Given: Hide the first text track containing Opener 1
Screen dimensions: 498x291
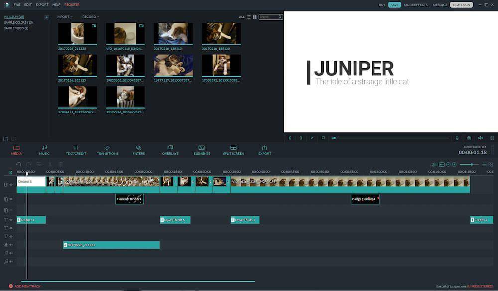Looking at the screenshot, I should coord(11,220).
